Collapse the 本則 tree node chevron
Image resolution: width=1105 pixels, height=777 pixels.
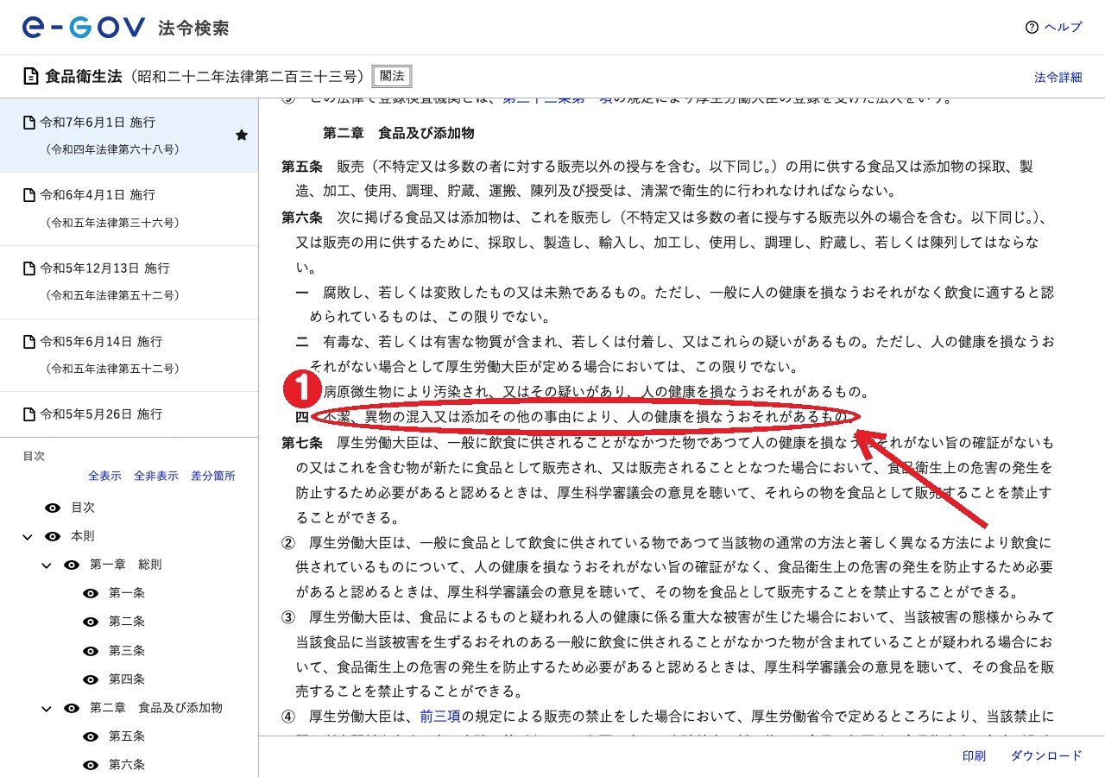click(x=28, y=536)
